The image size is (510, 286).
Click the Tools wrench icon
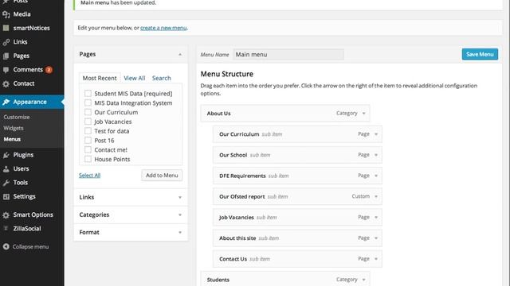tap(6, 183)
